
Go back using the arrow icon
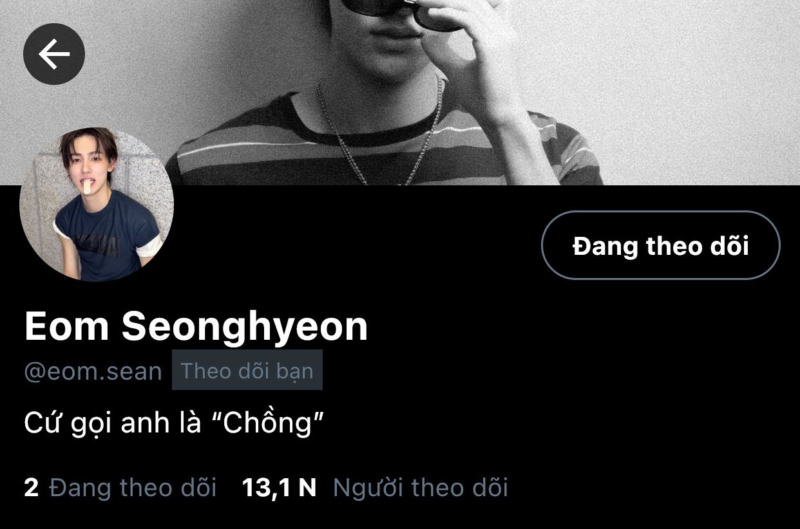pyautogui.click(x=54, y=54)
